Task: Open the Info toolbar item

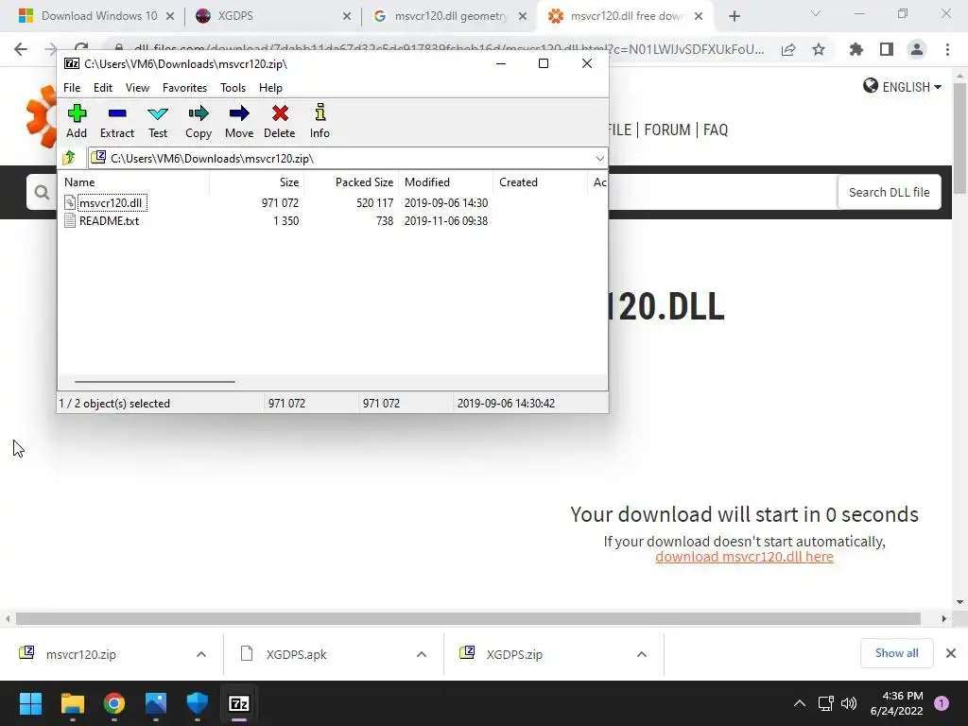Action: pos(320,122)
